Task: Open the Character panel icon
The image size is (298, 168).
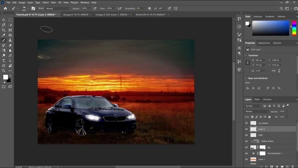Action: click(x=239, y=48)
